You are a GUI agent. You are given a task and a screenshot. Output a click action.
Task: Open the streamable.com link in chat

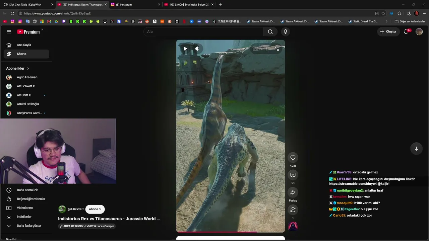[x=353, y=184]
